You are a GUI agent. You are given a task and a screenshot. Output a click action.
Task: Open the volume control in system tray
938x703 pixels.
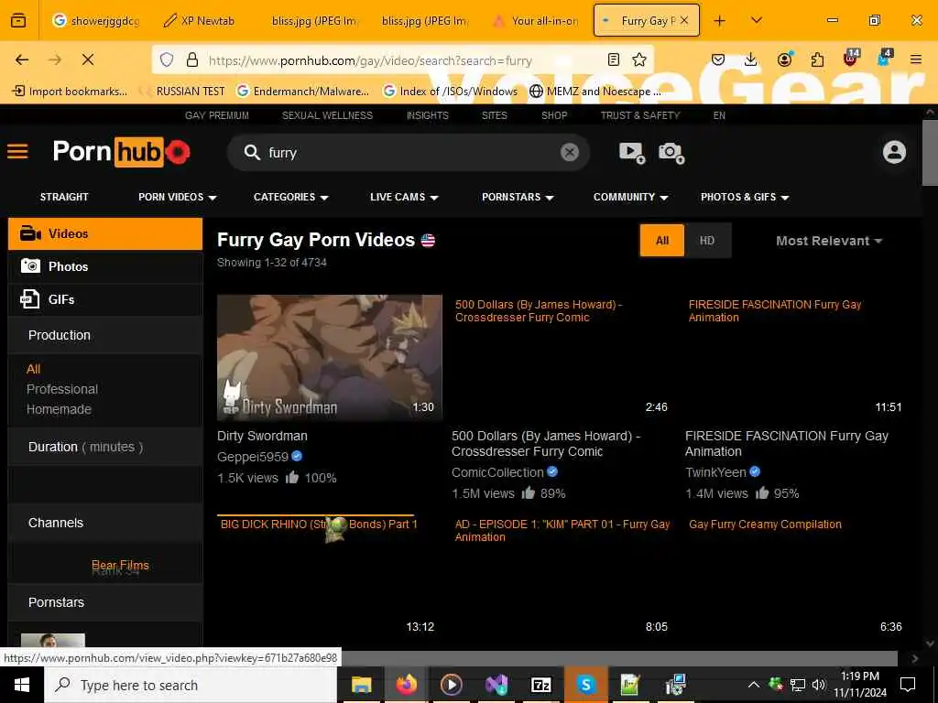[x=819, y=685]
